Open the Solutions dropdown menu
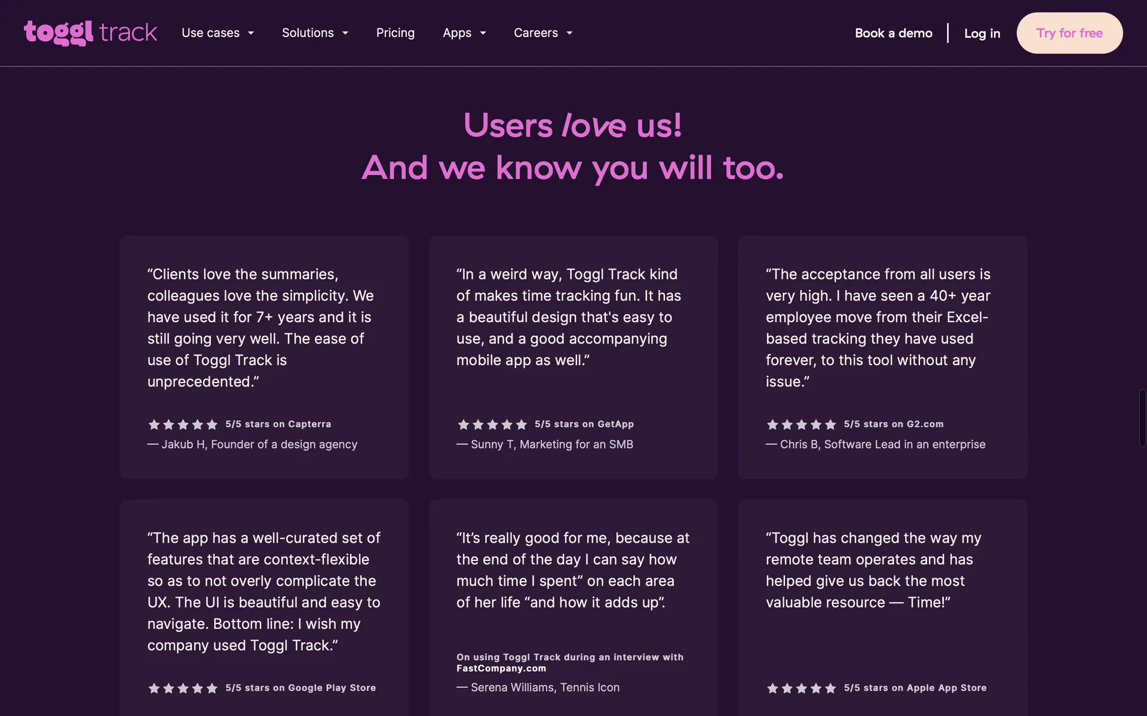 315,33
